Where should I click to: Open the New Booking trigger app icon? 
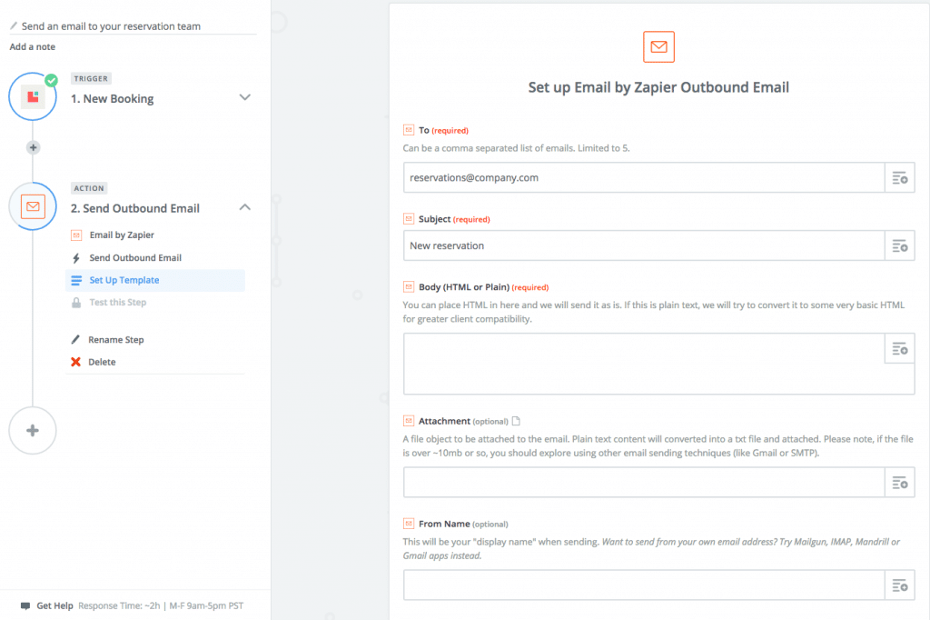point(33,96)
